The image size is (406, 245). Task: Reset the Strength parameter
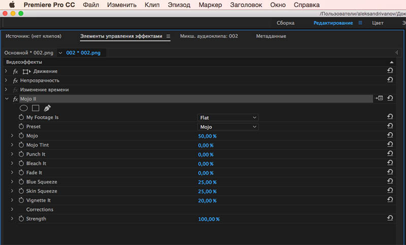390,218
